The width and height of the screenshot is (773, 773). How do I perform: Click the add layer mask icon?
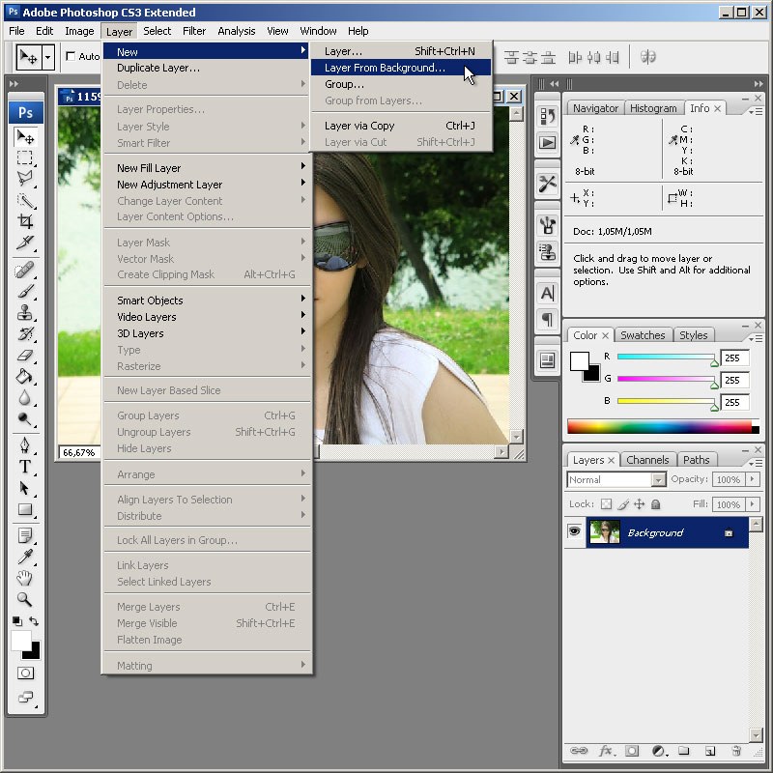coord(632,751)
